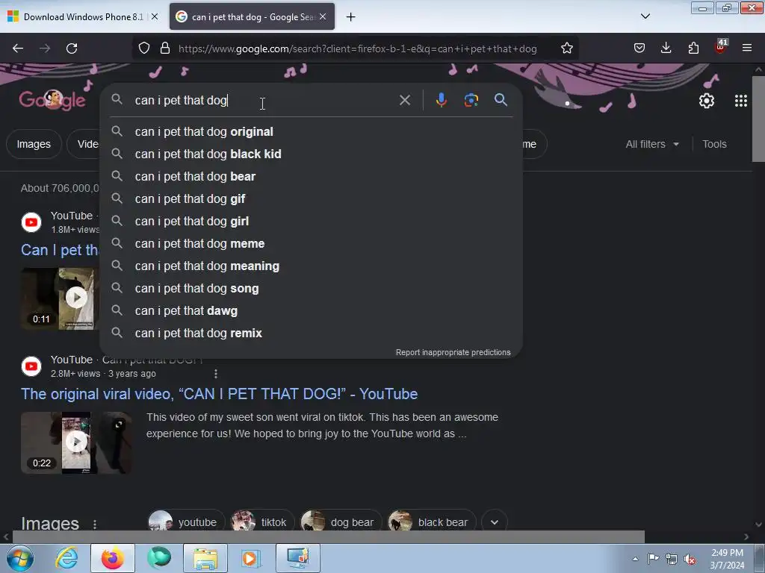The image size is (765, 573).
Task: Choose suggestion "can i pet that dog black kid"
Action: pyautogui.click(x=311, y=154)
